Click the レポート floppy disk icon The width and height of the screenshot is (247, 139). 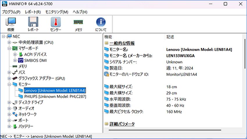tap(33, 22)
